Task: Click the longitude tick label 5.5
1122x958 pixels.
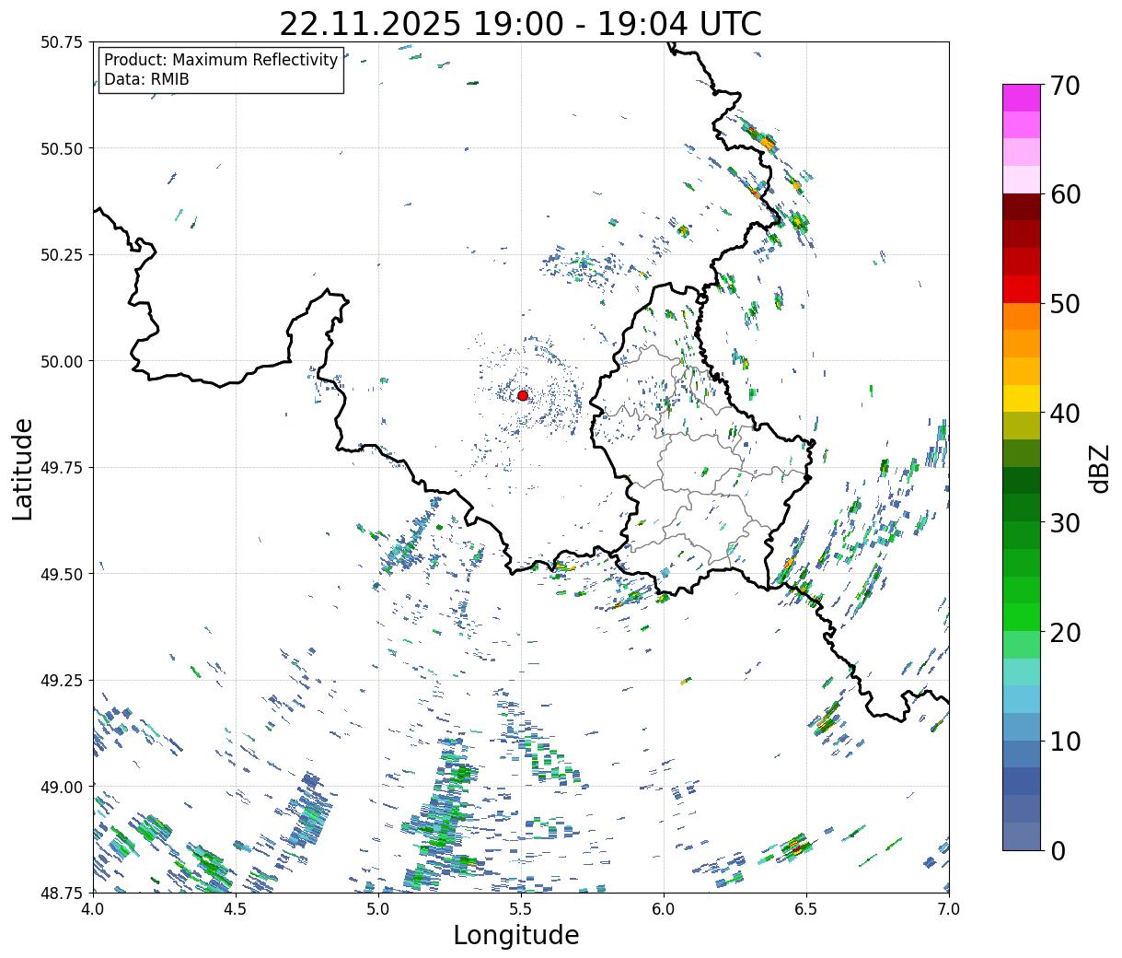Action: 521,909
